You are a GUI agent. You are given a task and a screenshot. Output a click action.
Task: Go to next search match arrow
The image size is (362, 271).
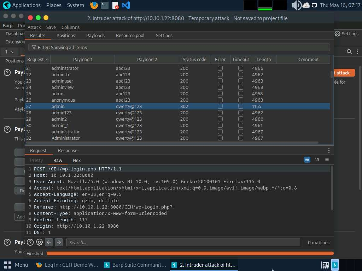pyautogui.click(x=59, y=242)
